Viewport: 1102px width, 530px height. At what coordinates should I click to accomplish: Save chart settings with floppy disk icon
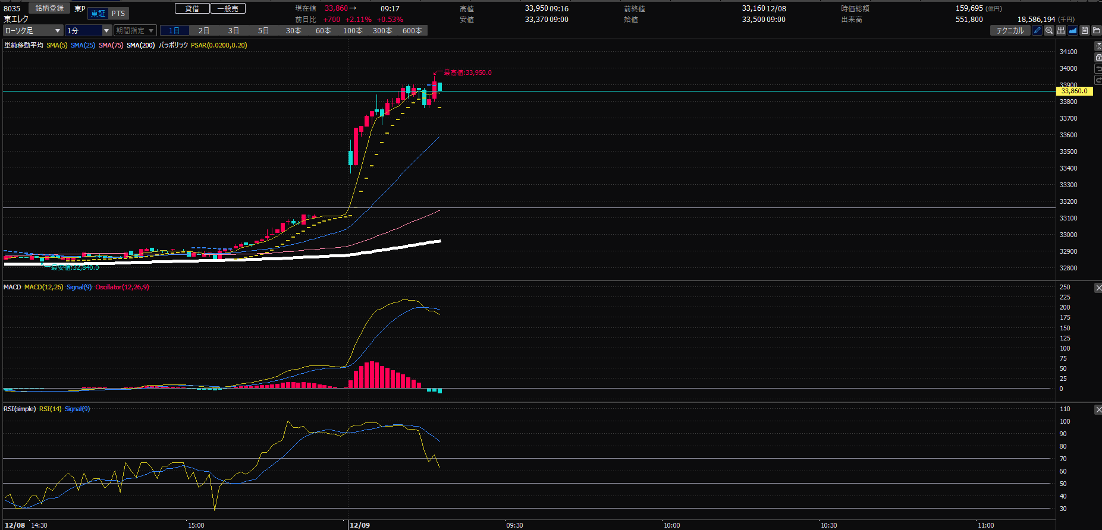click(1085, 30)
